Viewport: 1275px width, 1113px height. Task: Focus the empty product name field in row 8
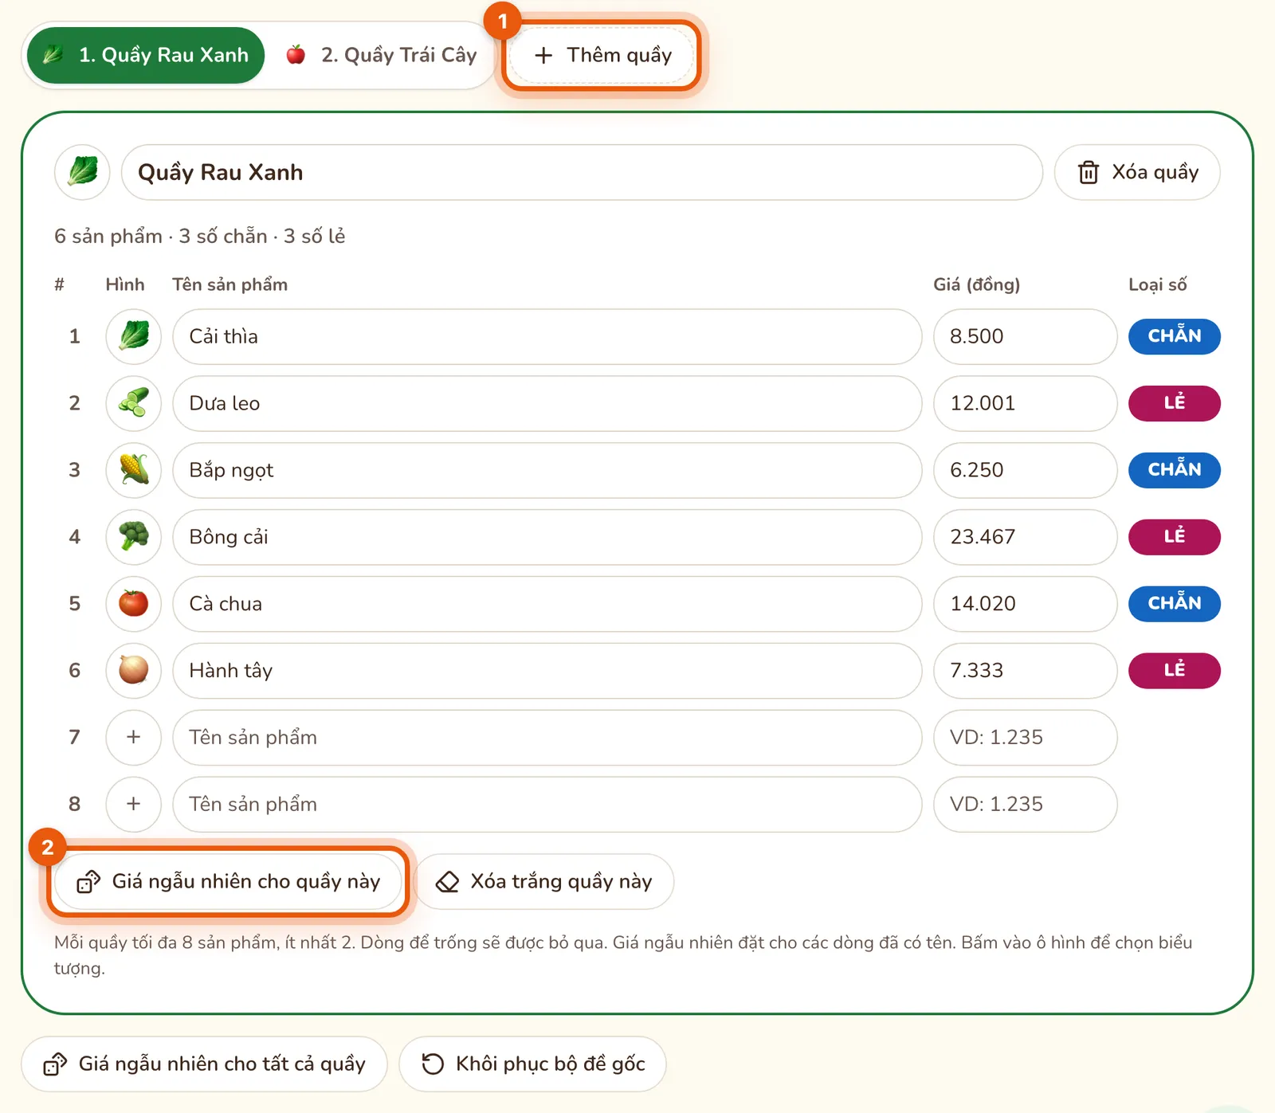tap(547, 805)
